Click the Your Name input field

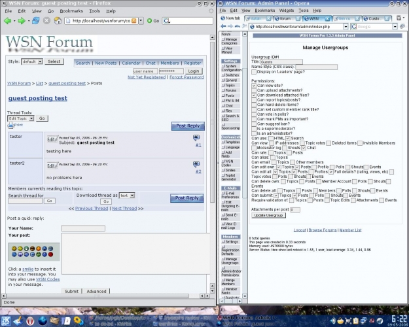point(83,228)
